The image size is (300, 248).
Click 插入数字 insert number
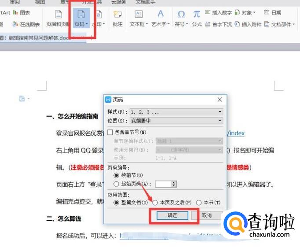click(218, 13)
